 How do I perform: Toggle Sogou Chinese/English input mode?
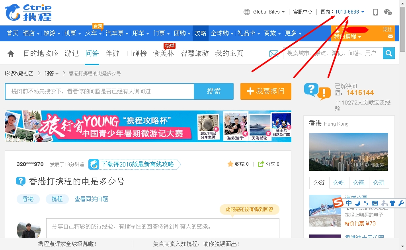click(x=349, y=203)
